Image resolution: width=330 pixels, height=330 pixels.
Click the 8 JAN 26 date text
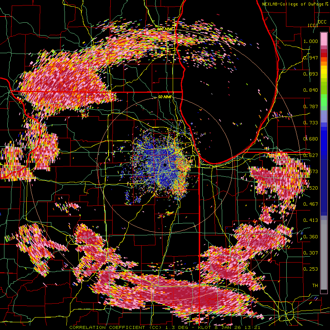227,327
